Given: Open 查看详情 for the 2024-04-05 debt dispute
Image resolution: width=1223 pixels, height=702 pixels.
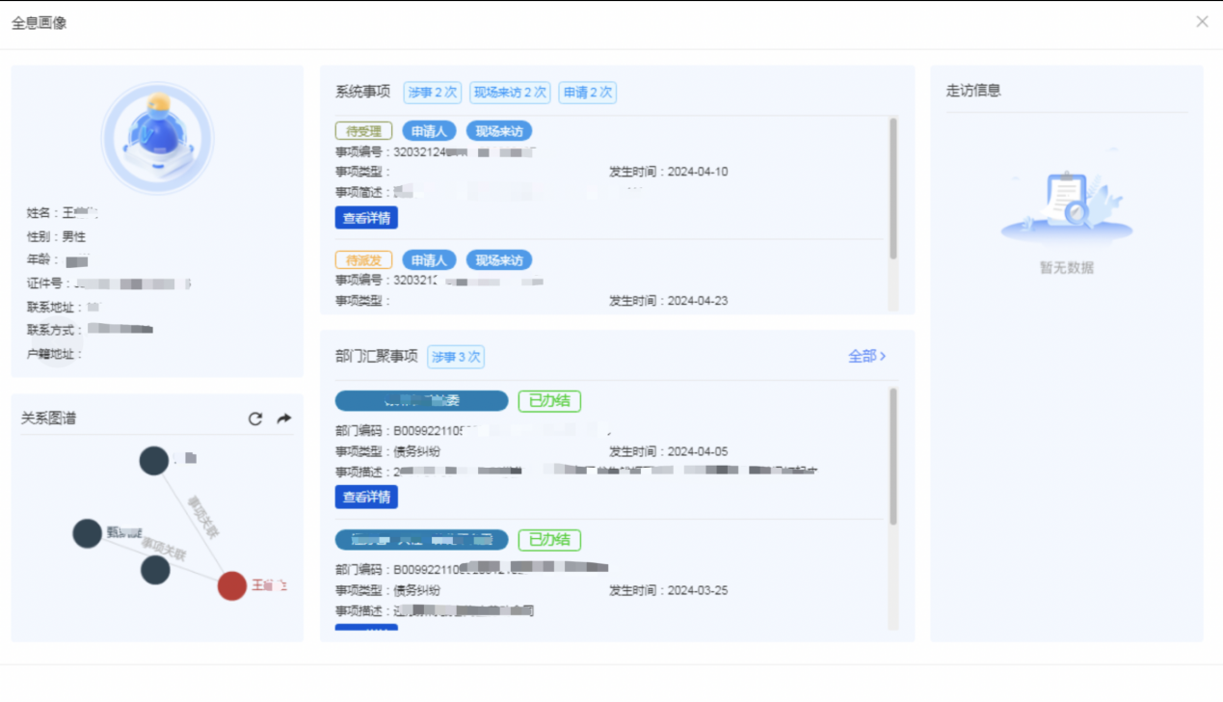Looking at the screenshot, I should click(366, 497).
